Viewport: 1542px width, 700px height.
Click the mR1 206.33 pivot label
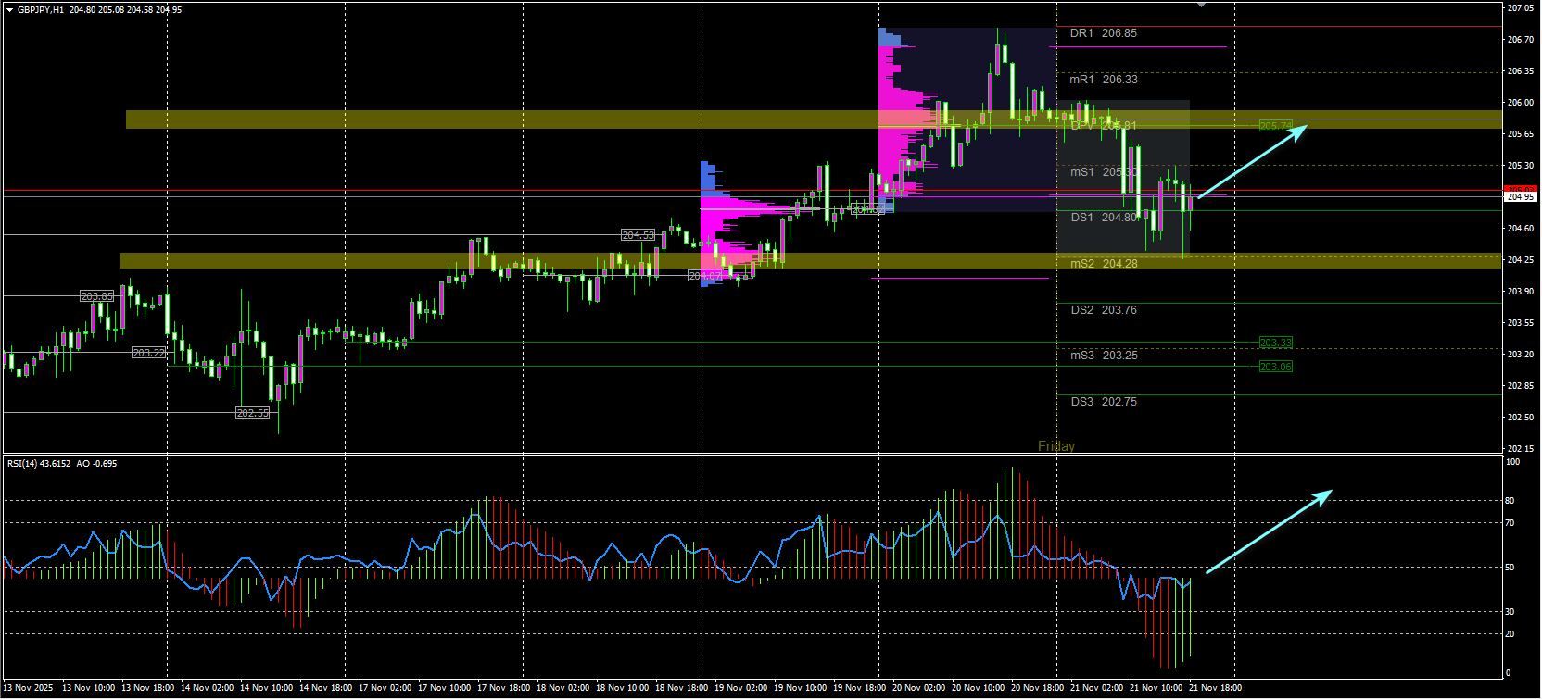(1104, 80)
